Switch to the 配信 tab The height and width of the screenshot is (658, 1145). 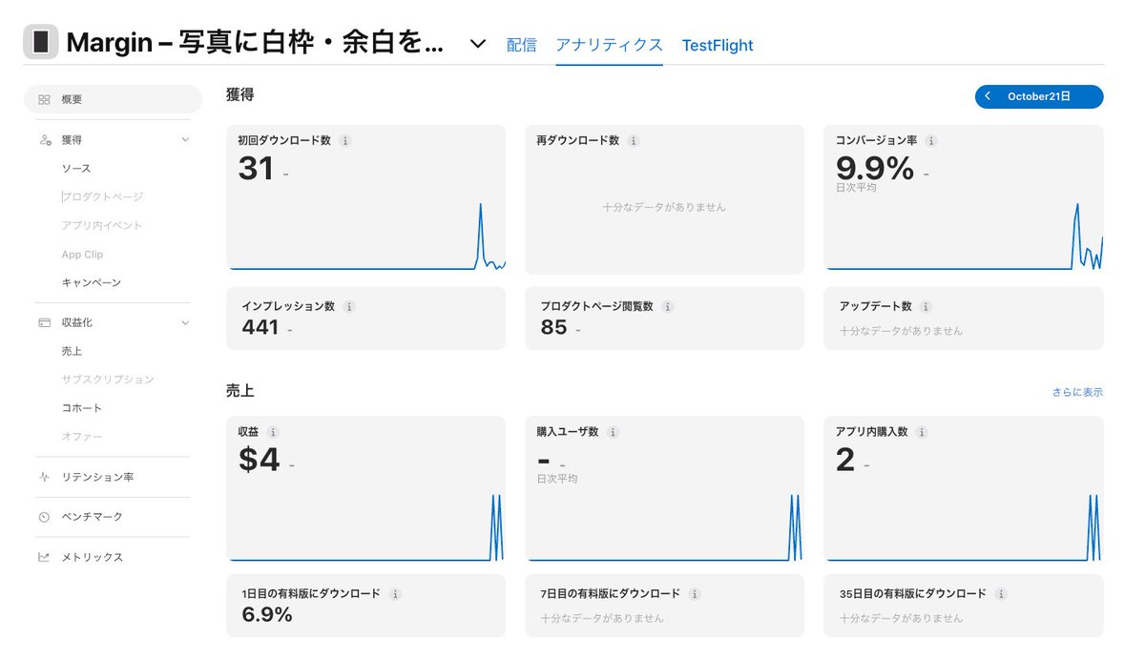[521, 45]
